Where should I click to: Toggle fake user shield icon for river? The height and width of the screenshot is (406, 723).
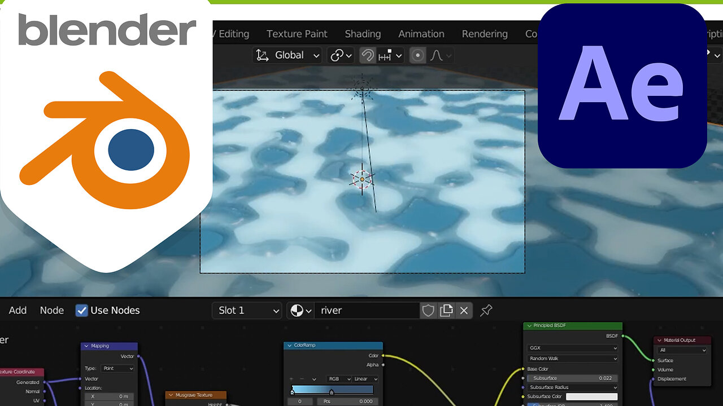pos(428,310)
